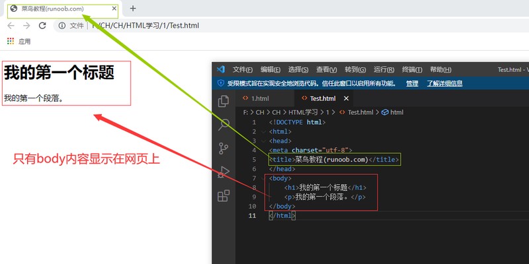Click the F: breadcrumb segment
529x264 pixels.
point(245,112)
